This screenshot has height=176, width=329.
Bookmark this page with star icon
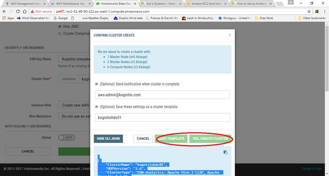point(309,12)
